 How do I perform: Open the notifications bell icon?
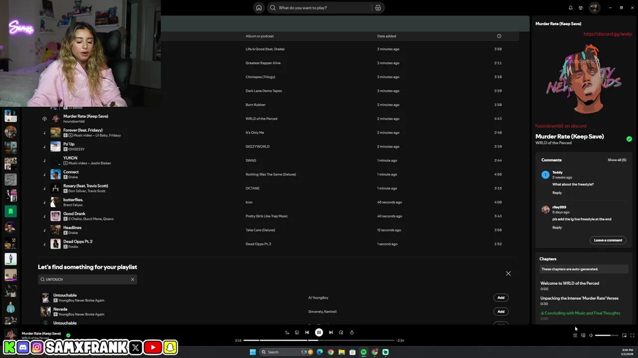(x=571, y=7)
